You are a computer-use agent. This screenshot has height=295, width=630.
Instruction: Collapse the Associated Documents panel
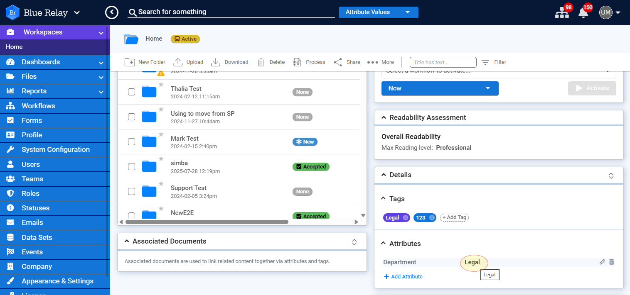127,241
